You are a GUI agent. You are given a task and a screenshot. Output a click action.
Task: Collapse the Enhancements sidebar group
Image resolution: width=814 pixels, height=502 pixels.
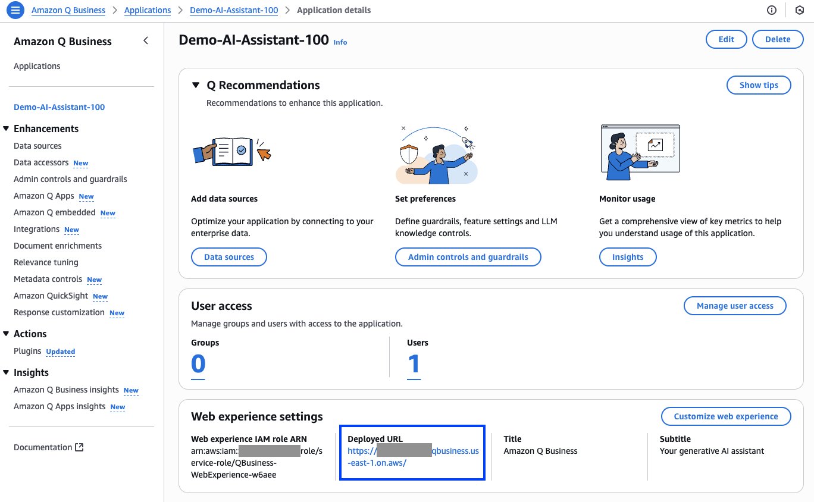pos(6,128)
